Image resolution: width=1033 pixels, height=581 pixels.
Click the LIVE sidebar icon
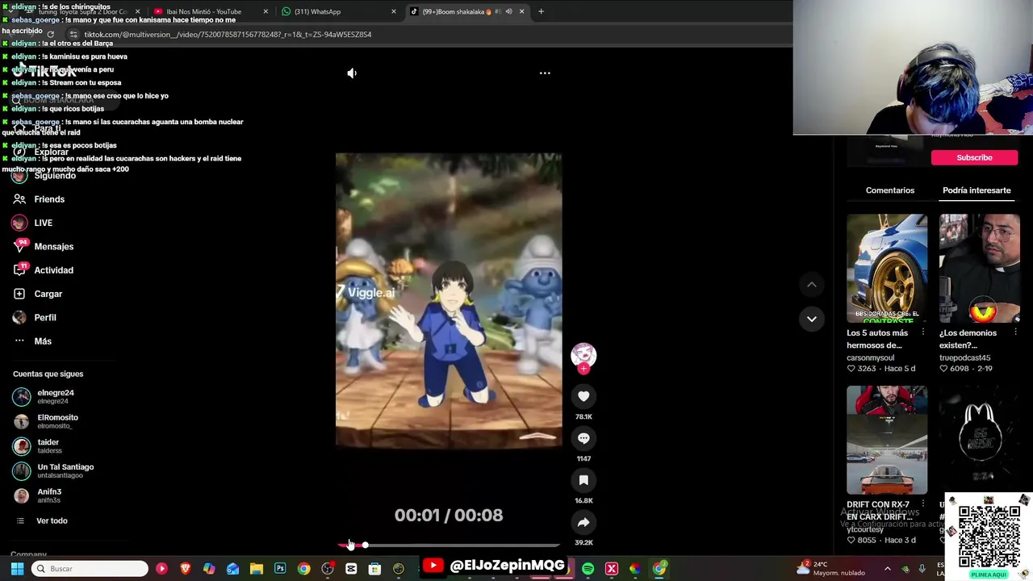pyautogui.click(x=19, y=223)
